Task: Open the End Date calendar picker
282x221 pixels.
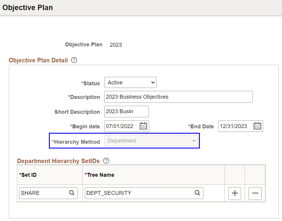Action: click(x=257, y=126)
